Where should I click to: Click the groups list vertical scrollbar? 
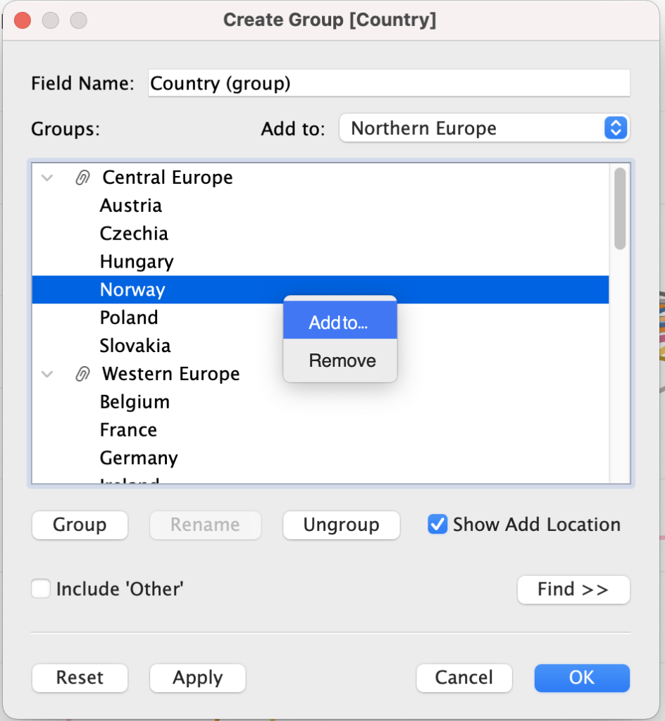pyautogui.click(x=619, y=209)
